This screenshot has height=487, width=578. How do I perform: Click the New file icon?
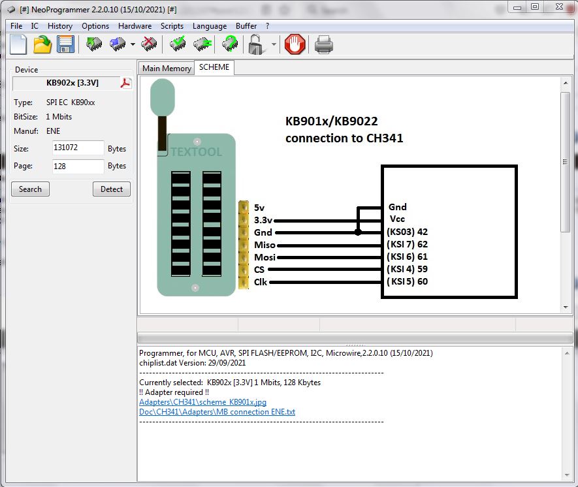pyautogui.click(x=18, y=44)
